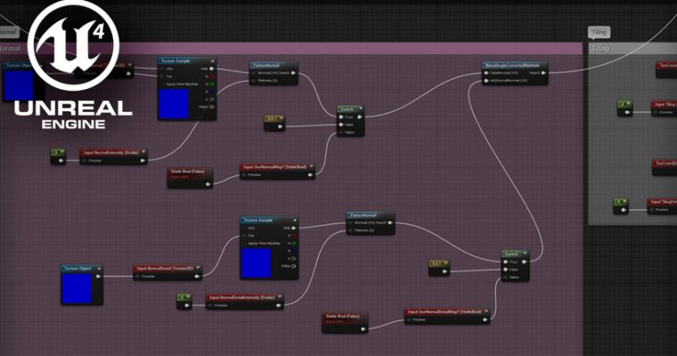Click AdditionalNormal input pin on BlendAngleCorrectedNormals
This screenshot has height=356, width=677.
[486, 81]
